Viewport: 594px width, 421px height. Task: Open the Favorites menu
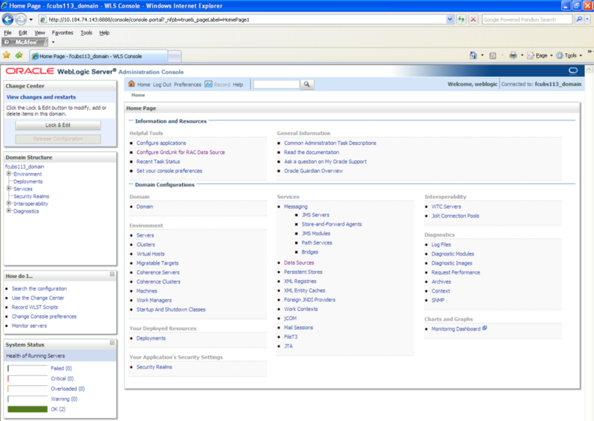point(62,32)
